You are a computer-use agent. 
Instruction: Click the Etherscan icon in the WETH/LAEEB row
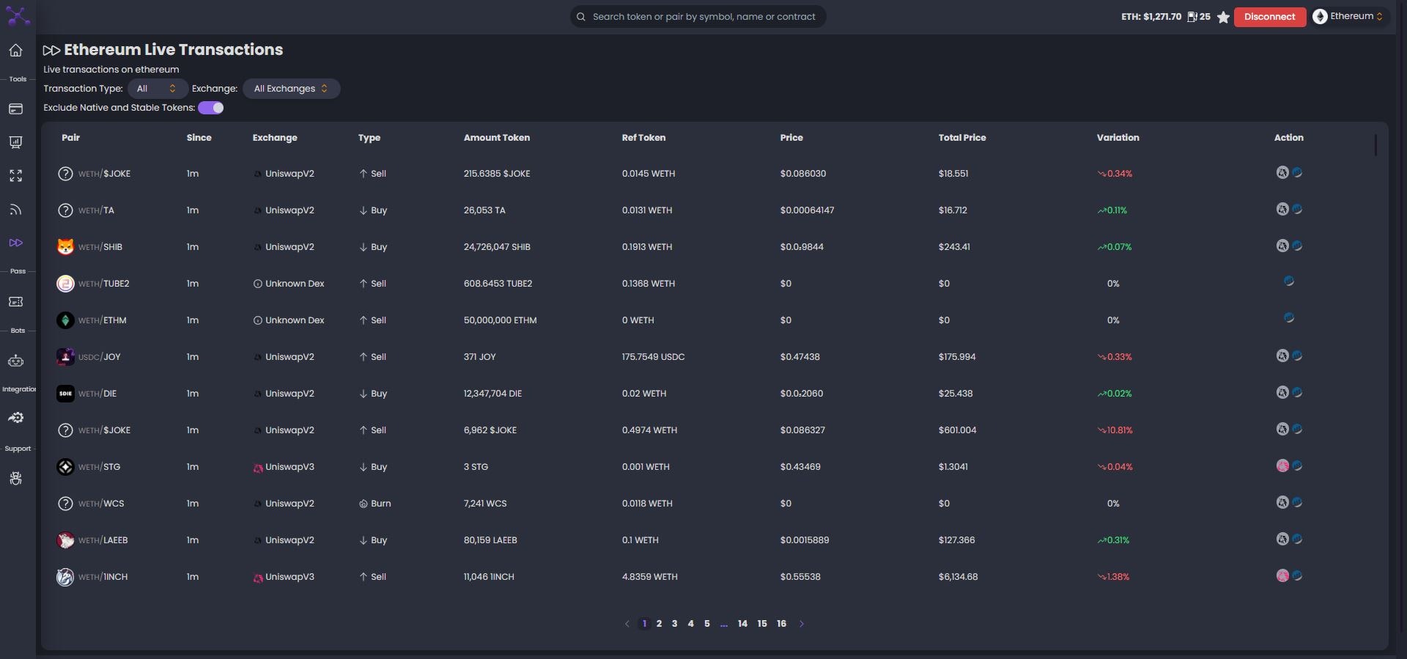pyautogui.click(x=1297, y=539)
